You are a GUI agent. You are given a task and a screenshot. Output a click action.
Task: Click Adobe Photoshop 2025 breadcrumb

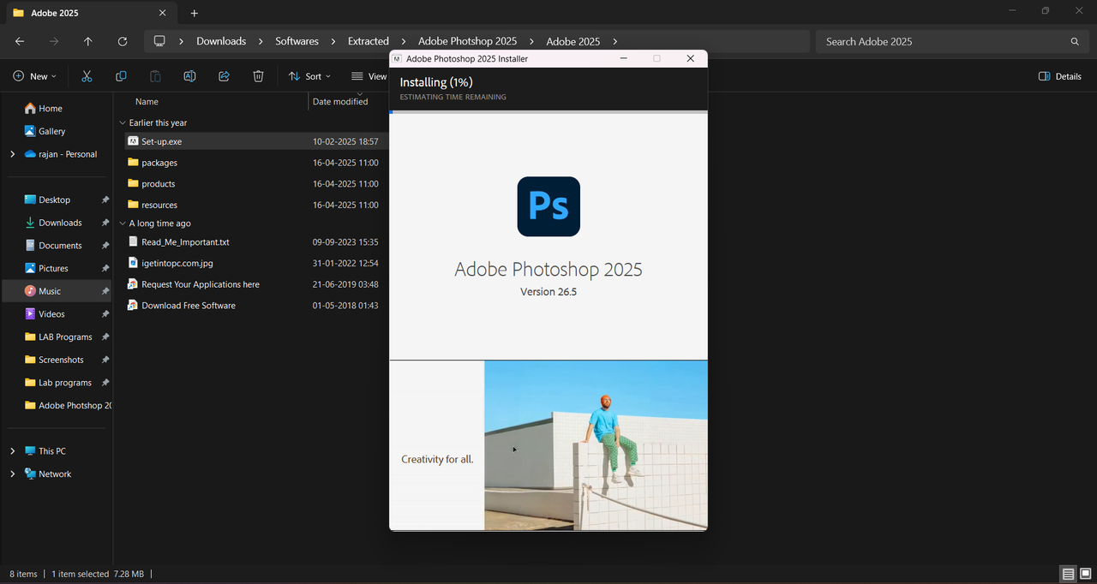[467, 41]
